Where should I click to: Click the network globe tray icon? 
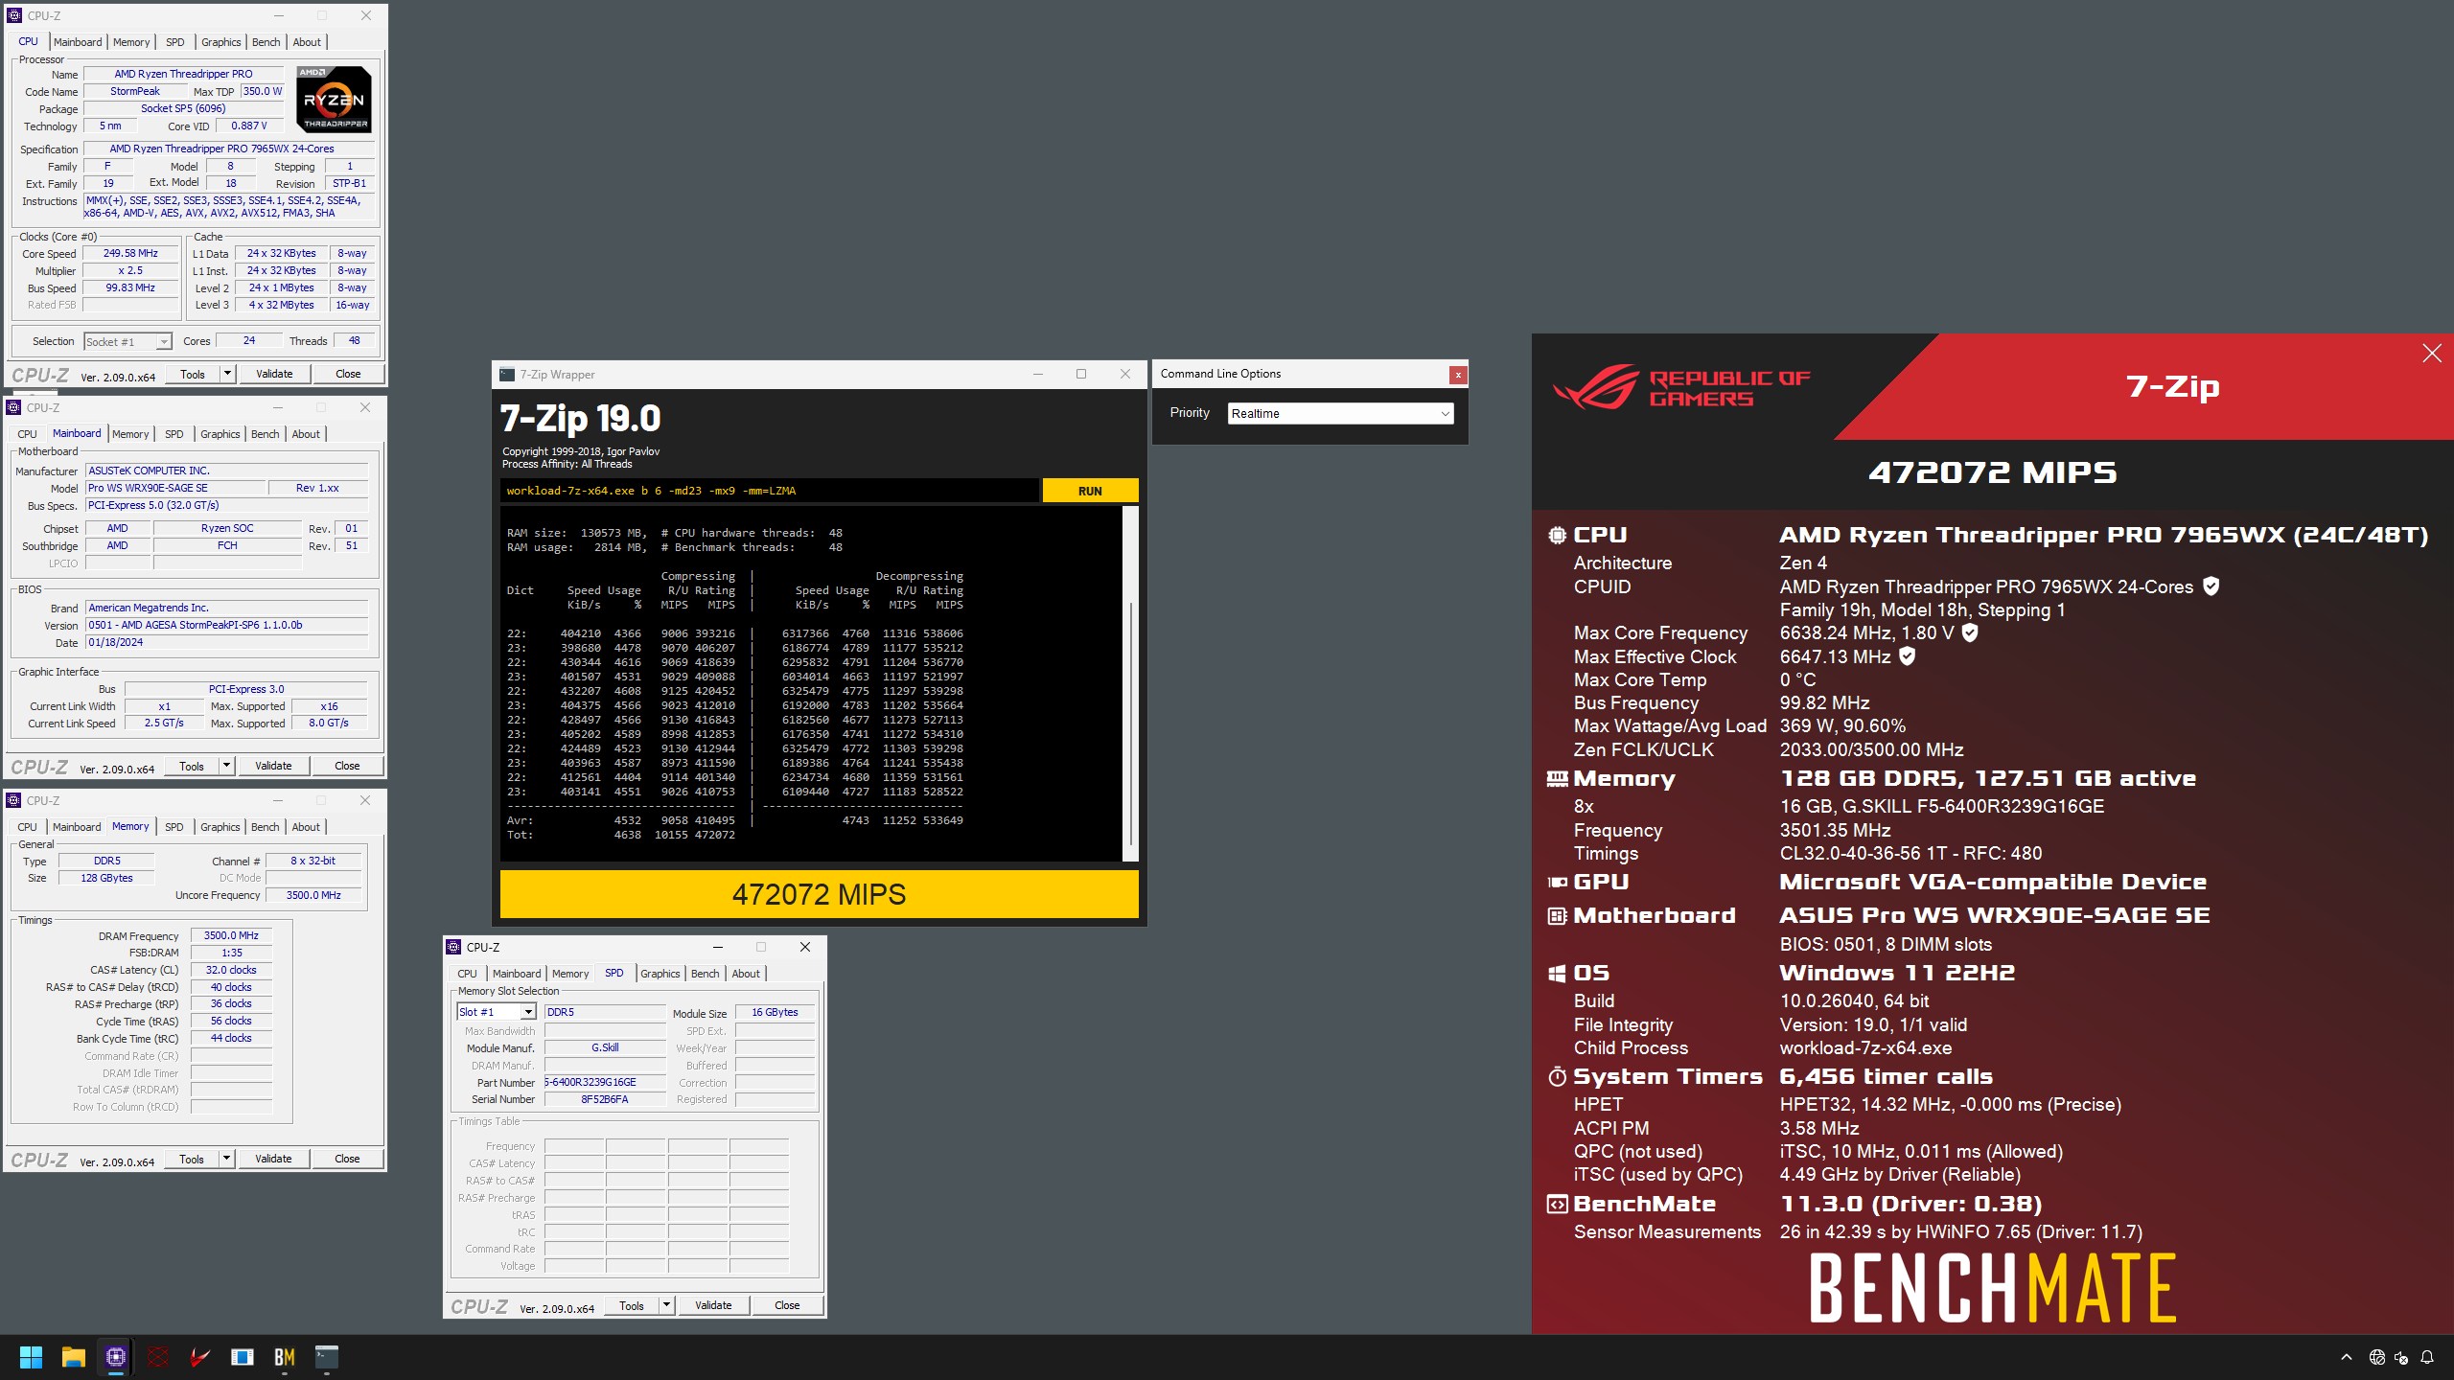coord(2376,1357)
